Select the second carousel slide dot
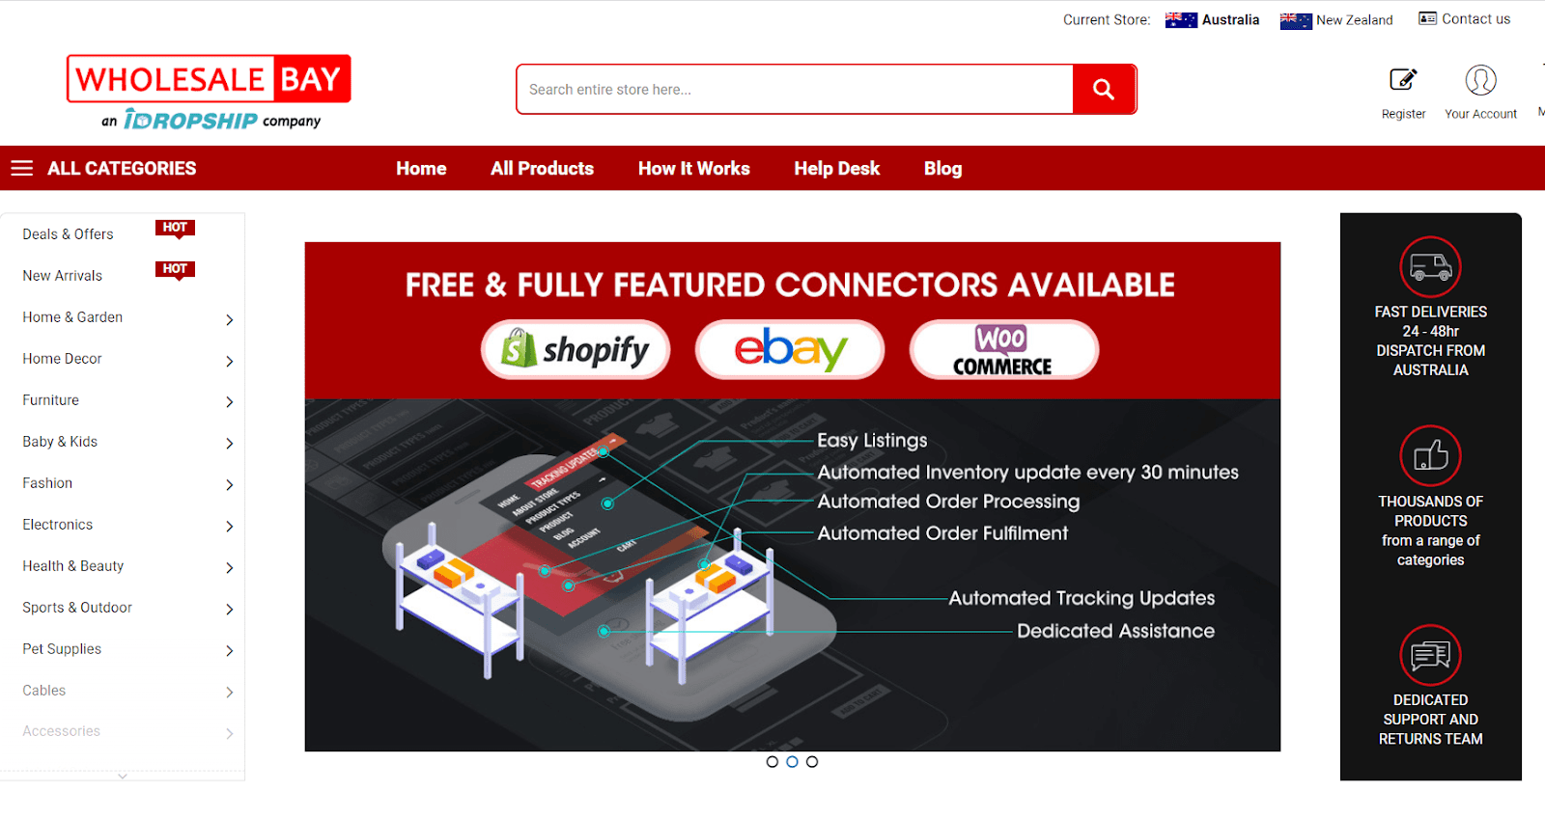Screen dimensions: 1545x818 click(x=792, y=762)
